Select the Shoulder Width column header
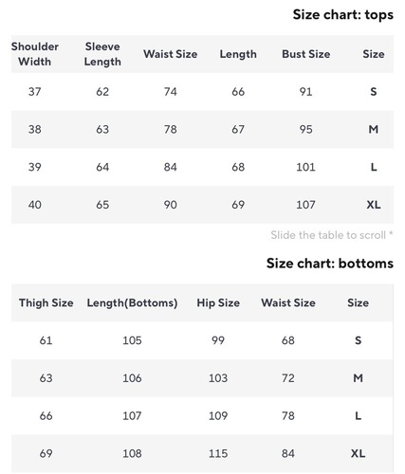The height and width of the screenshot is (474, 405). click(x=35, y=54)
